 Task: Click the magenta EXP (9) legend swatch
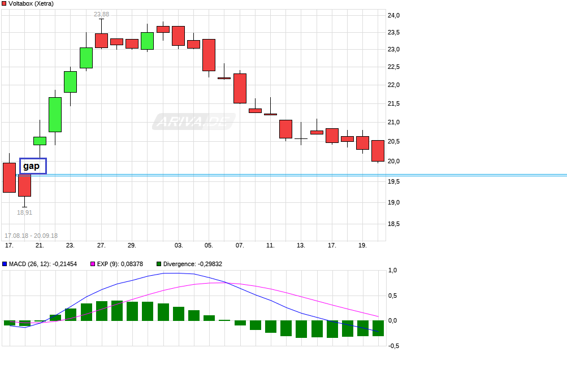coord(93,264)
